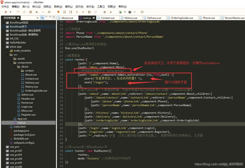The image size is (245, 168).
Task: Select the HelloHBuilder project
Action: [x=18, y=43]
